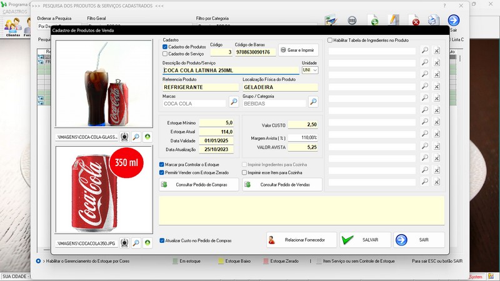500x281 pixels.
Task: Open the CADASTROS menu
Action: tap(14, 12)
